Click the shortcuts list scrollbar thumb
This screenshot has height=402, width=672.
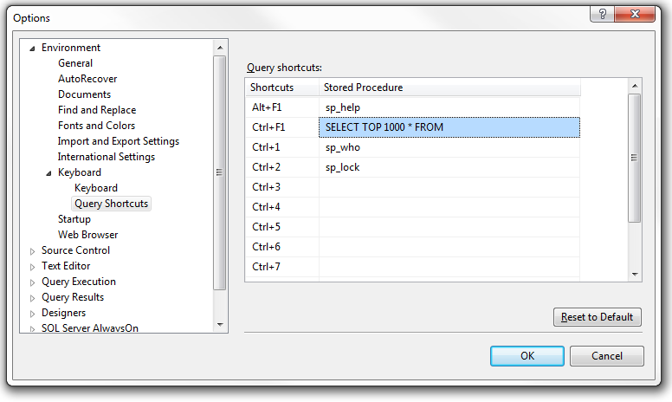tap(635, 159)
